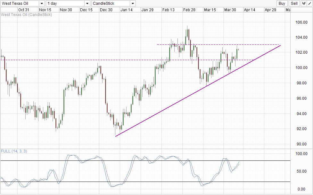Click the "Apr 29" date label

pyautogui.click(x=270, y=10)
